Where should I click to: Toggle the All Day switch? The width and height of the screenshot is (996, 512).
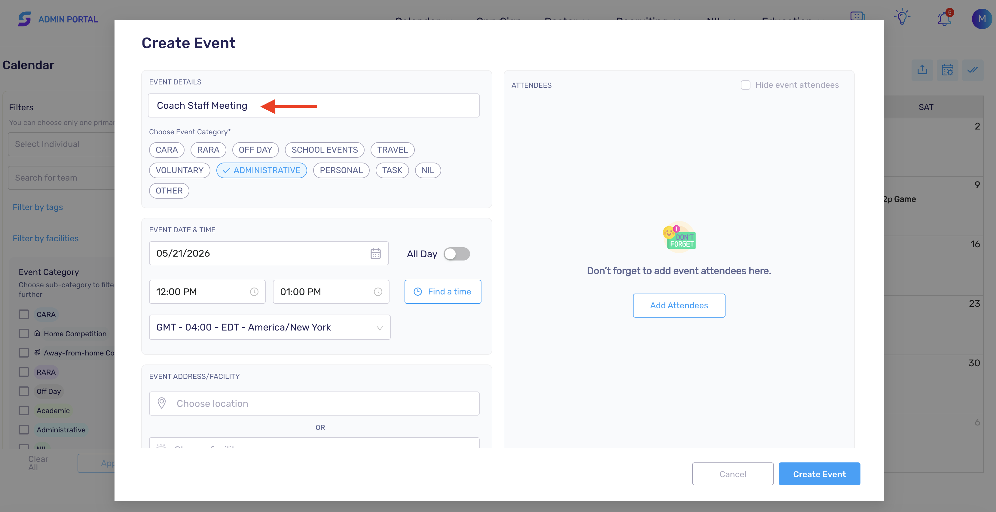(x=457, y=254)
